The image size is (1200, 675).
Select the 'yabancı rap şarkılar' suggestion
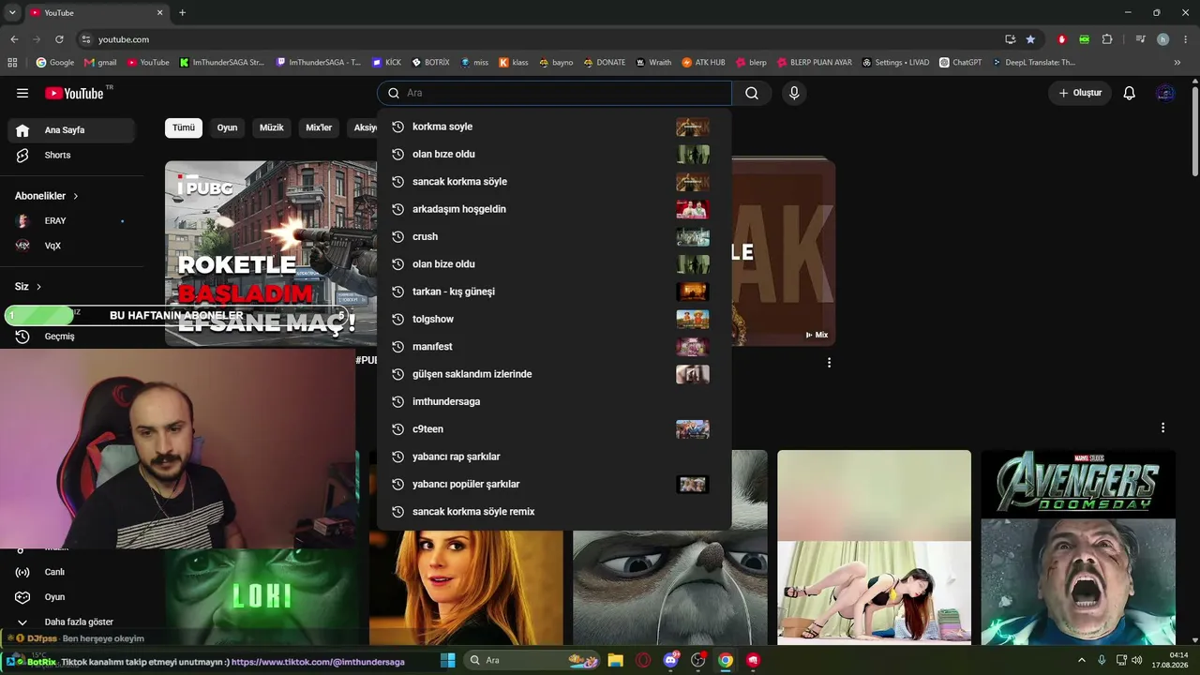tap(554, 457)
